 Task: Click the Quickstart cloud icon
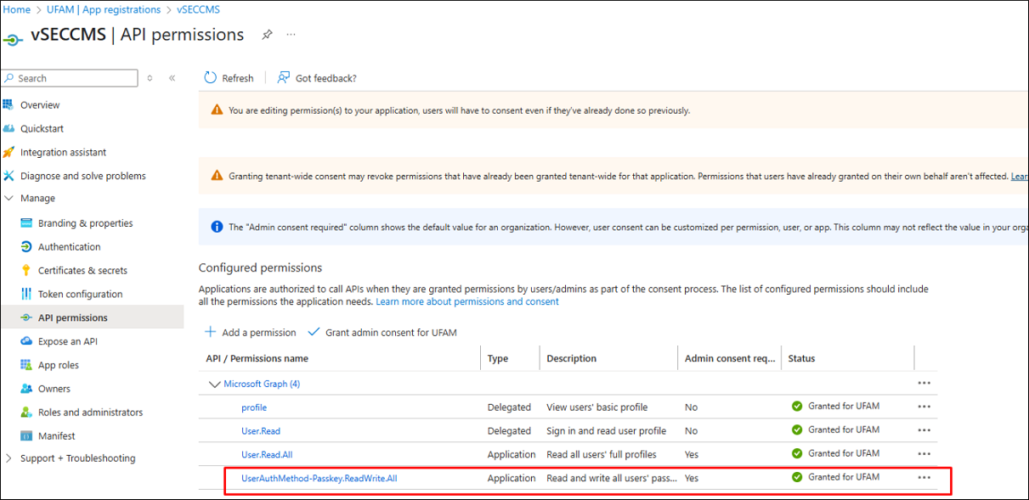8,128
